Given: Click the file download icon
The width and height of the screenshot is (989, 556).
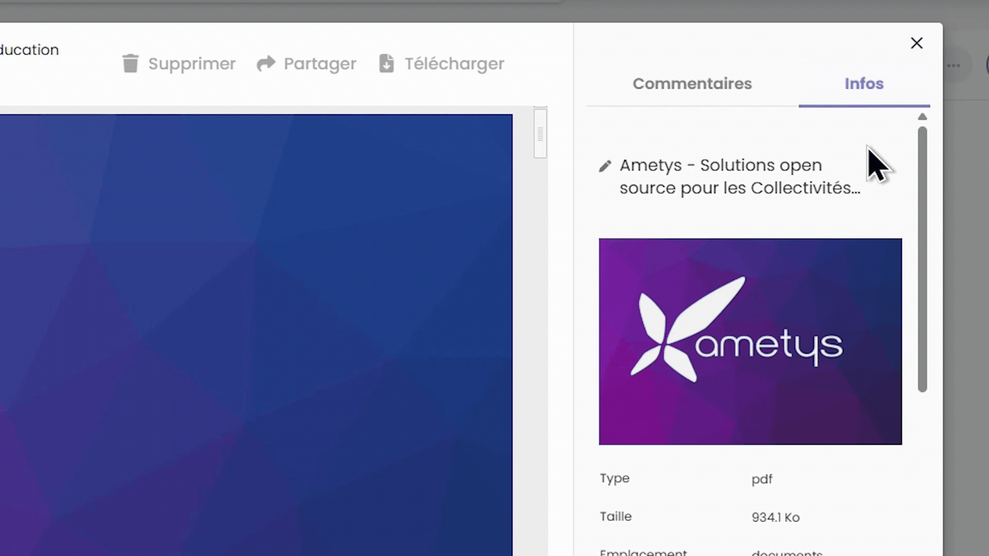Looking at the screenshot, I should pos(386,63).
